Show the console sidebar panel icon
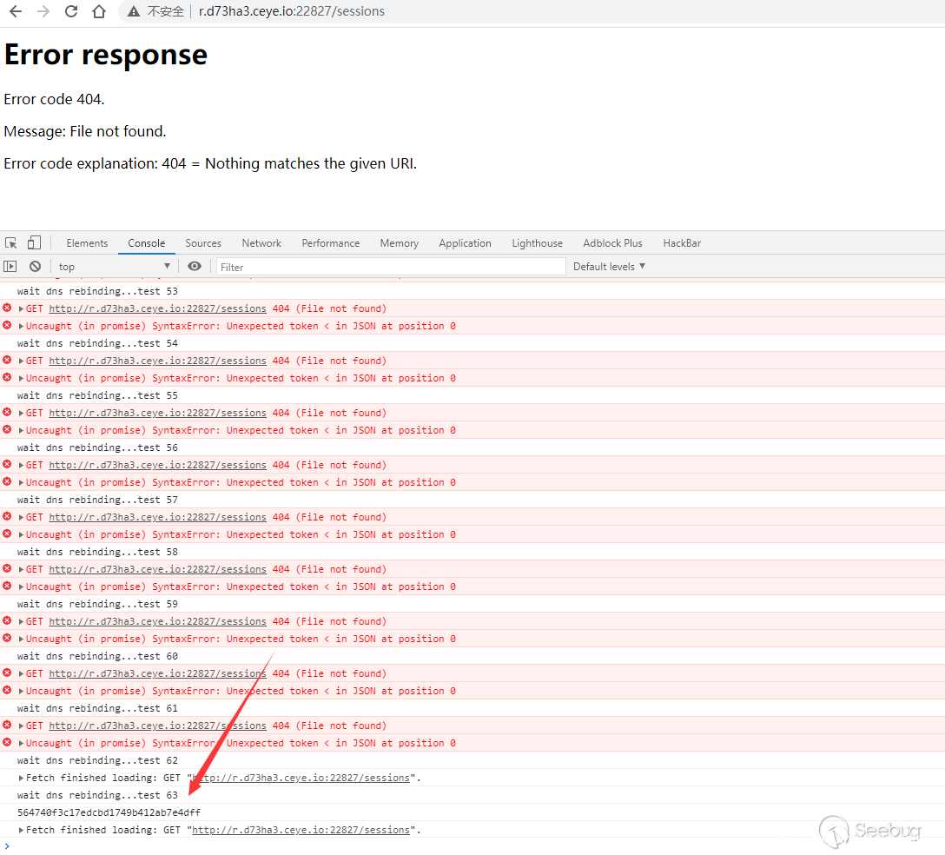Viewport: 945px width, 855px height. pos(10,266)
